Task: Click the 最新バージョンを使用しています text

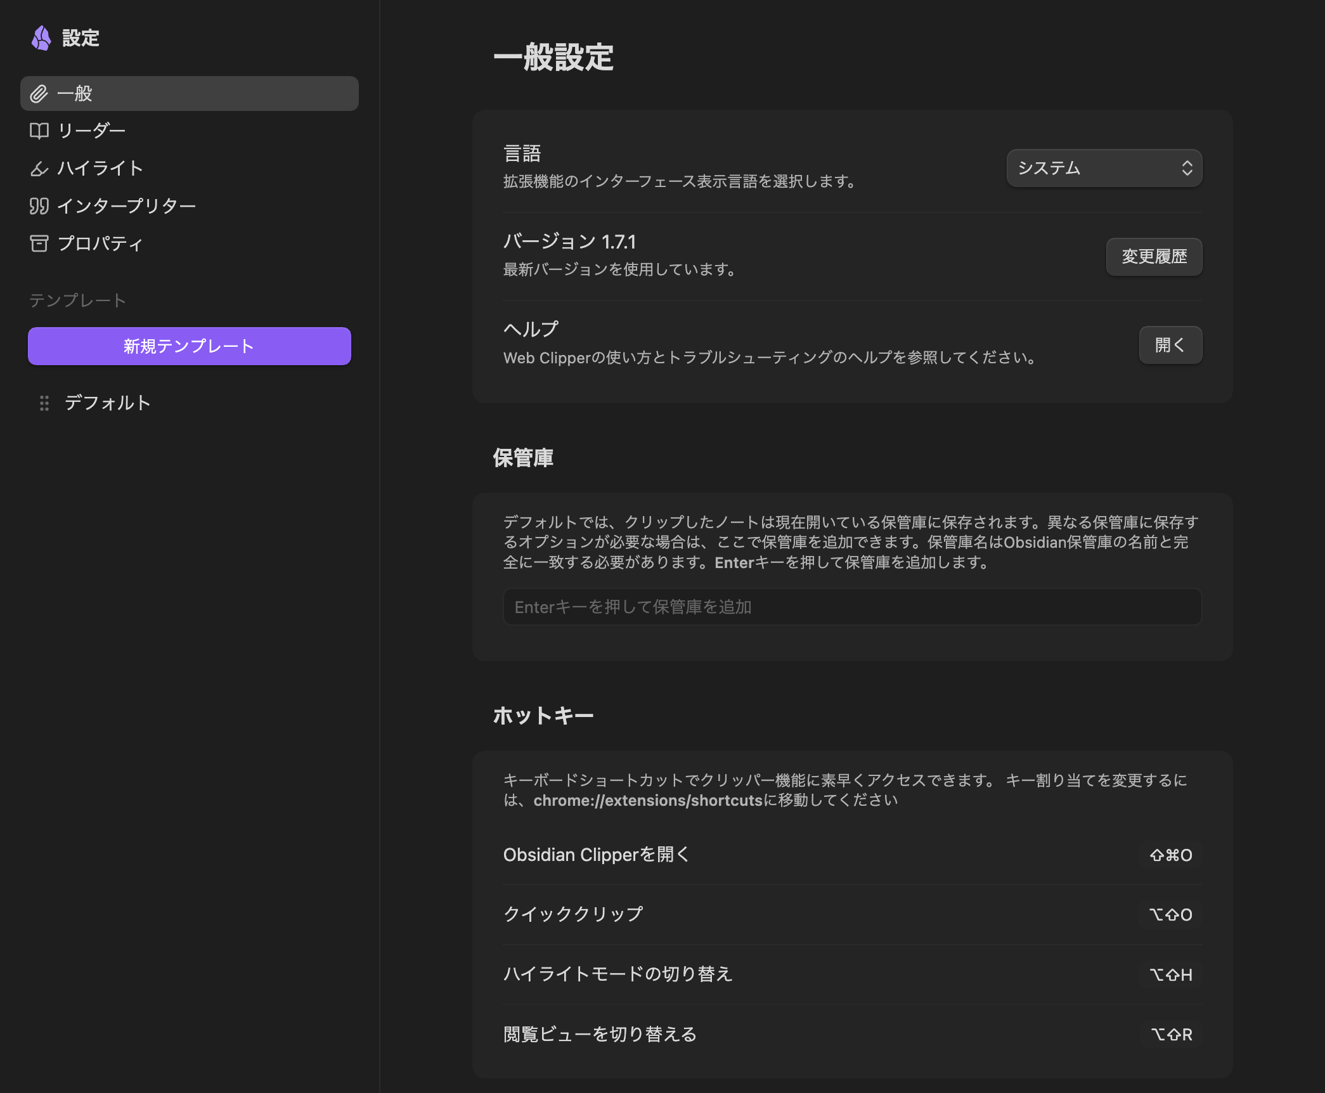Action: coord(620,269)
